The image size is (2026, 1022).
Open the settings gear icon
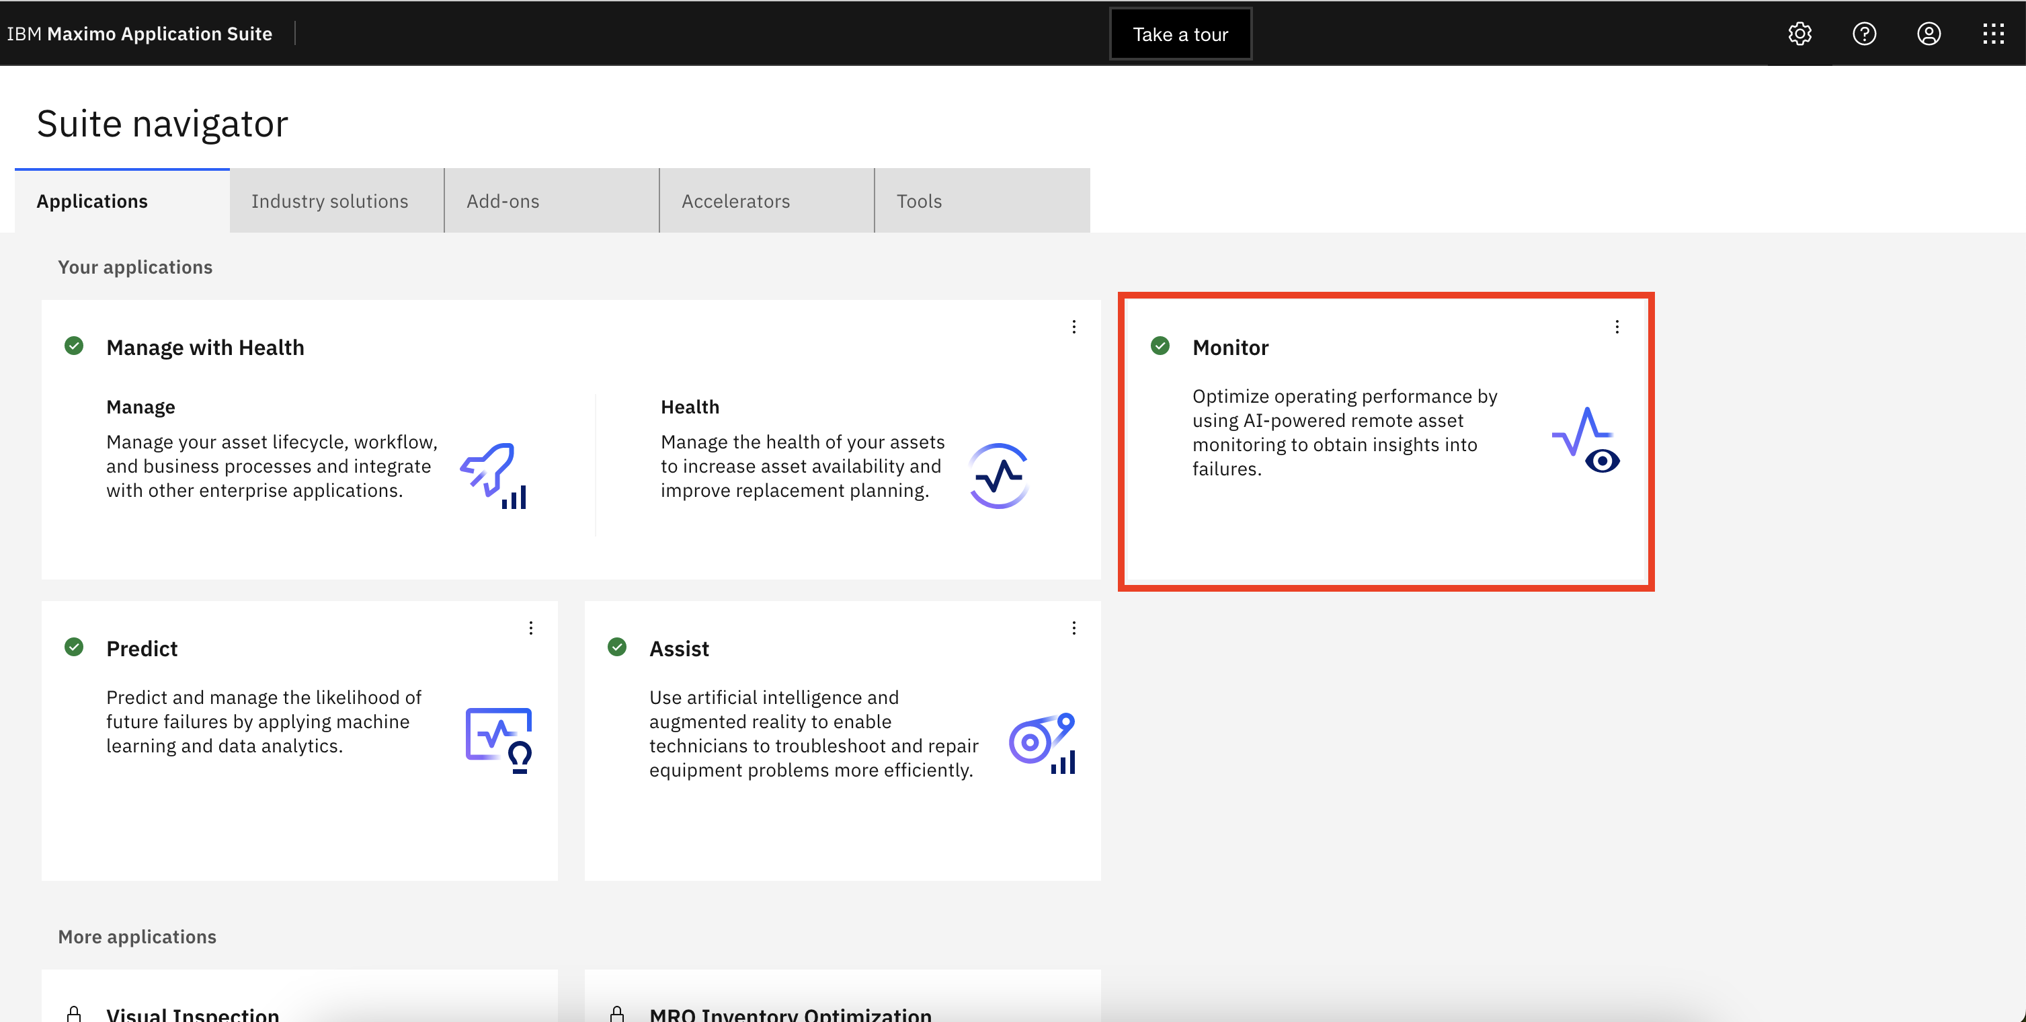point(1799,34)
